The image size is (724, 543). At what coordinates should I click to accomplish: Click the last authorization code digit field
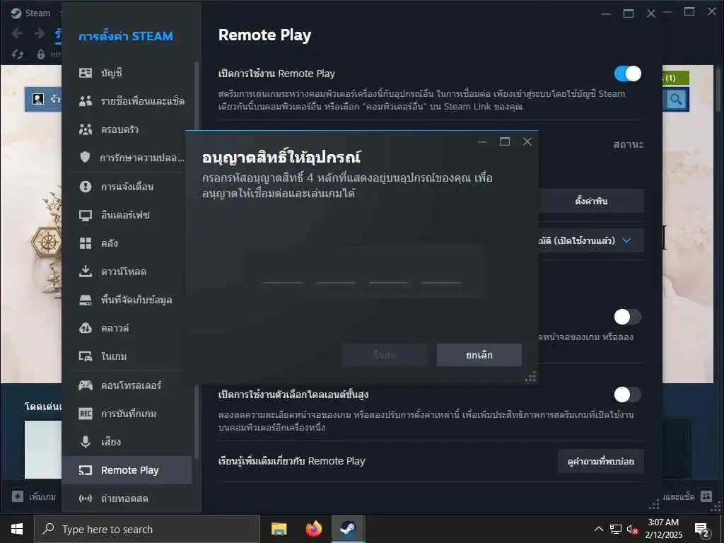441,272
